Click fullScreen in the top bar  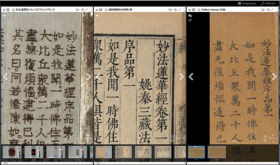click(x=269, y=3)
